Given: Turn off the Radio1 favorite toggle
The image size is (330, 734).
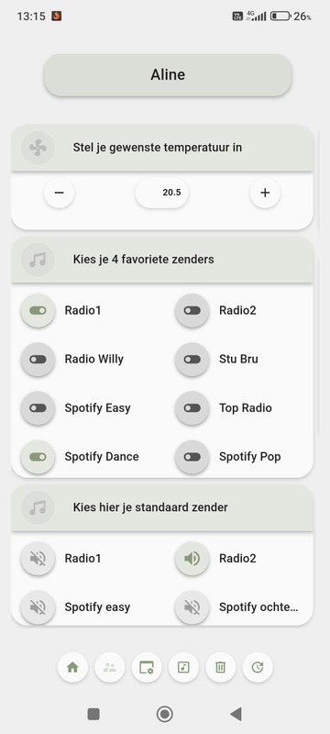Looking at the screenshot, I should click(38, 310).
